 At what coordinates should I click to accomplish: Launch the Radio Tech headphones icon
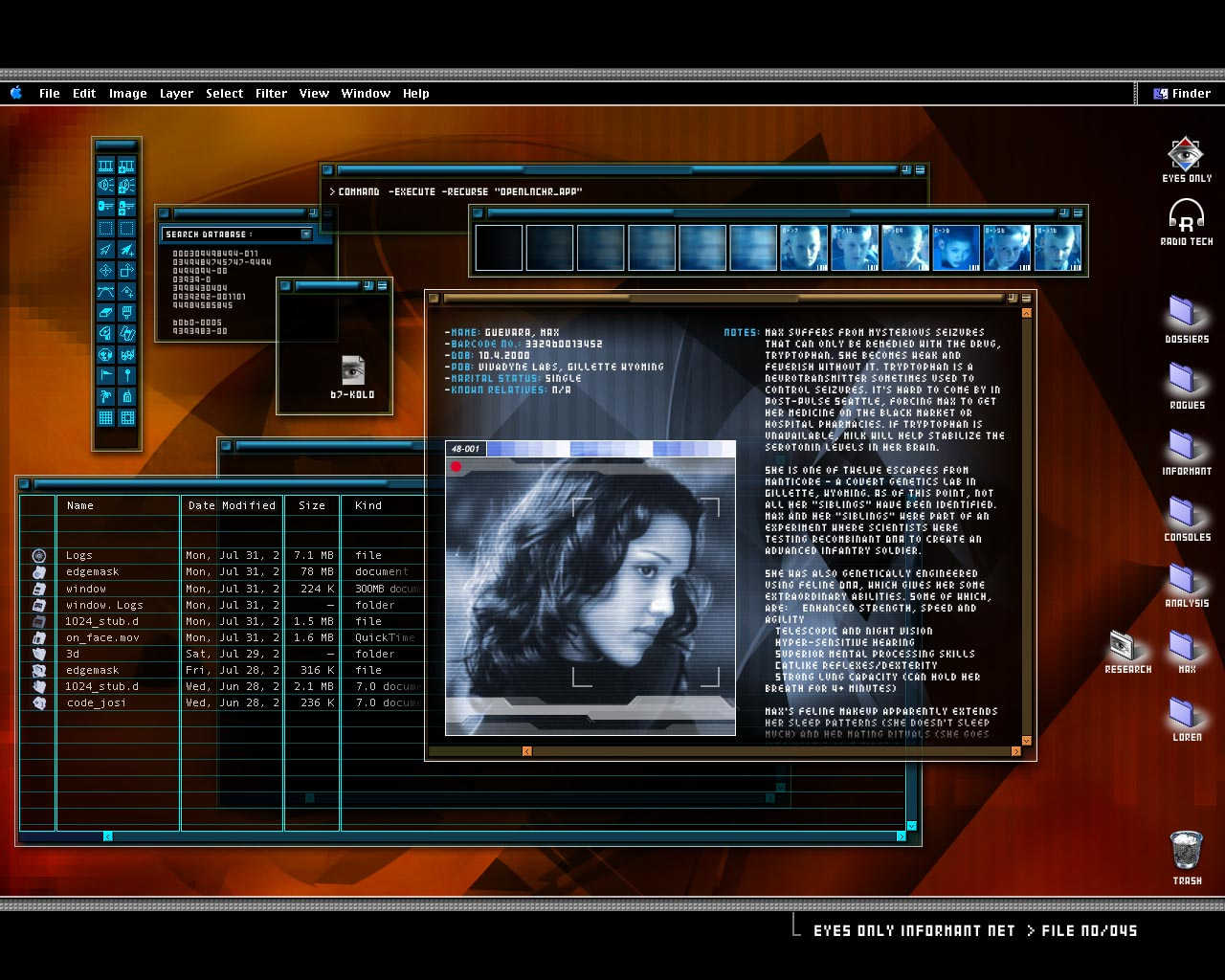click(1187, 216)
